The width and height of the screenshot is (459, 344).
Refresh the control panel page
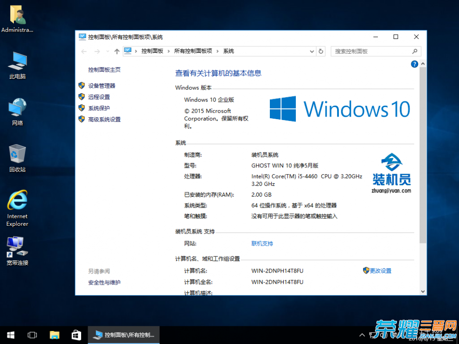321,51
